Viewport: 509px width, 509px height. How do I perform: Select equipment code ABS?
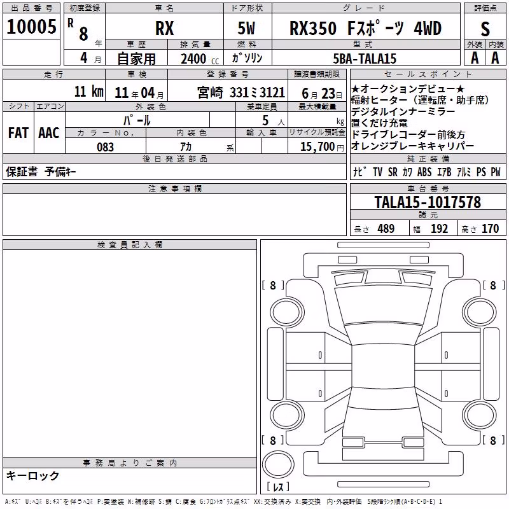tap(424, 172)
